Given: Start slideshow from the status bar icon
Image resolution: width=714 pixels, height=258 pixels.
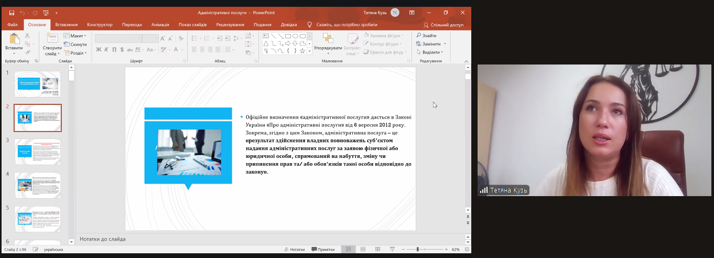Looking at the screenshot, I should point(391,250).
